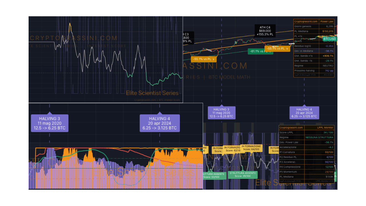This screenshot has height=206, width=366.
Task: Click the Dist. banda +1s row
Action: 314,56
